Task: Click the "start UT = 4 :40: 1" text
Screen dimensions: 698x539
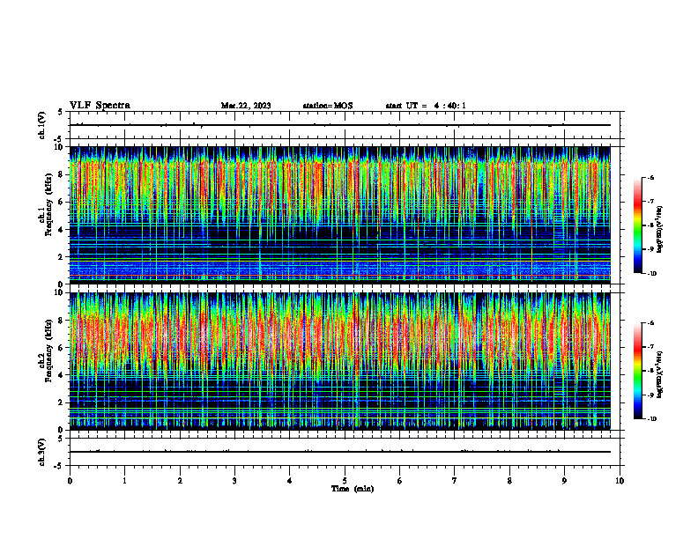Action: [426, 106]
